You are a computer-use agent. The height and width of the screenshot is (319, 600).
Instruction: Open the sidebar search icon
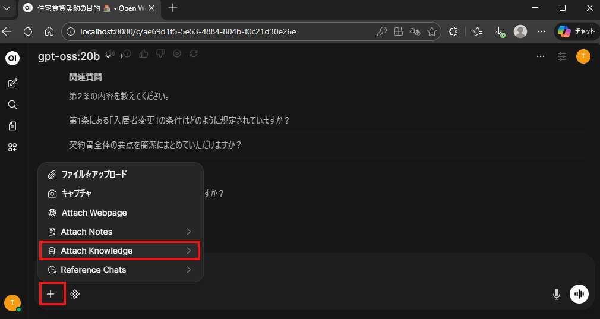(12, 105)
